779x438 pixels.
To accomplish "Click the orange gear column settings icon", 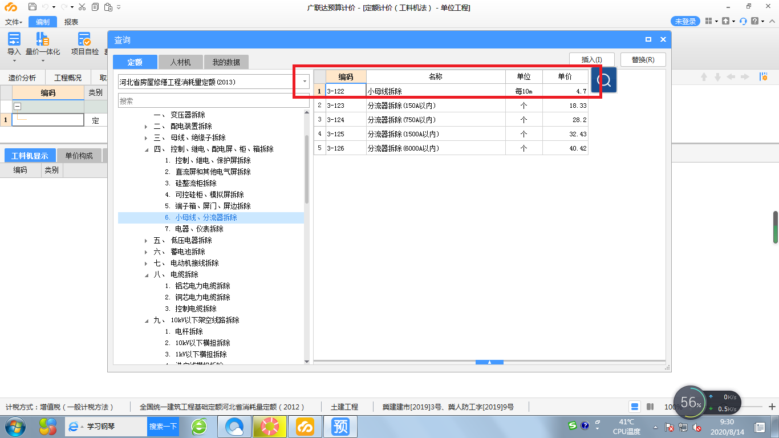I will 763,77.
